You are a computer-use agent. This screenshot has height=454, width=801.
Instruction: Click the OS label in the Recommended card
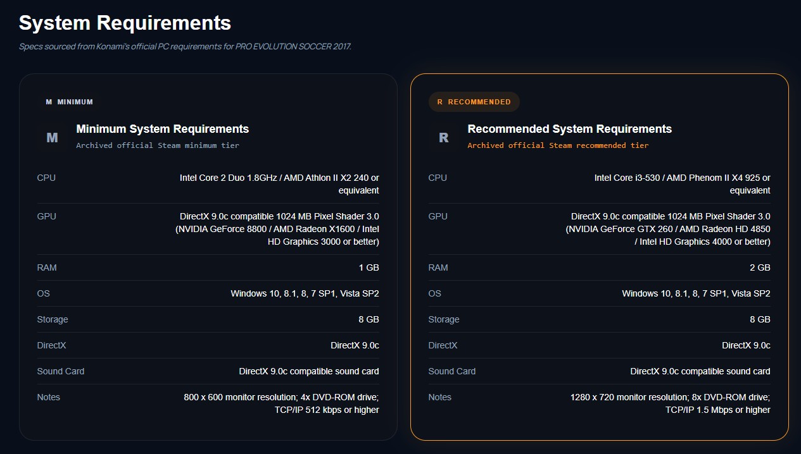tap(434, 293)
